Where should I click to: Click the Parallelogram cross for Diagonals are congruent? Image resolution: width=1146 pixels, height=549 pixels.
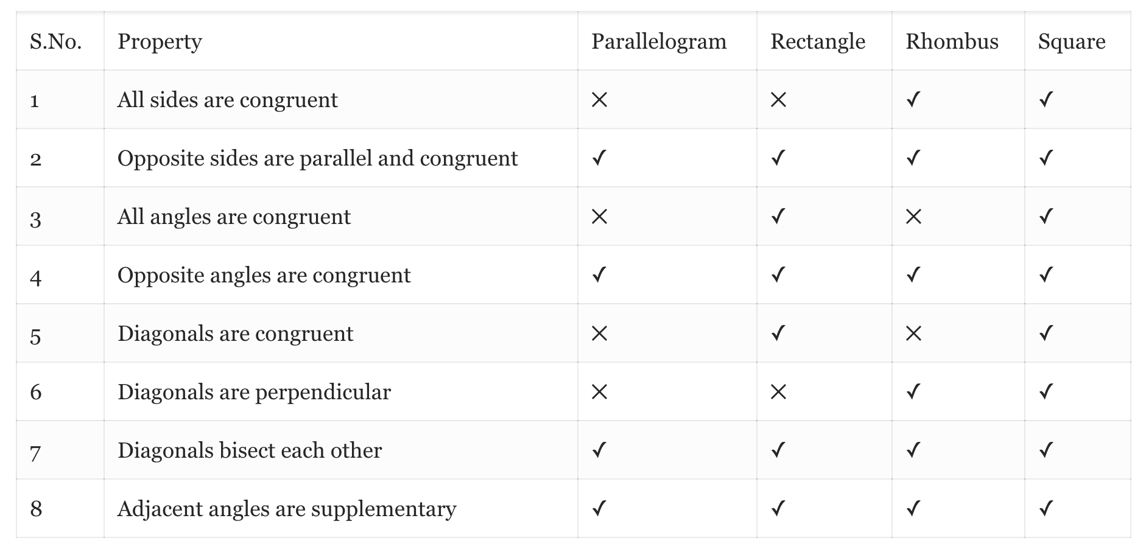tap(599, 334)
